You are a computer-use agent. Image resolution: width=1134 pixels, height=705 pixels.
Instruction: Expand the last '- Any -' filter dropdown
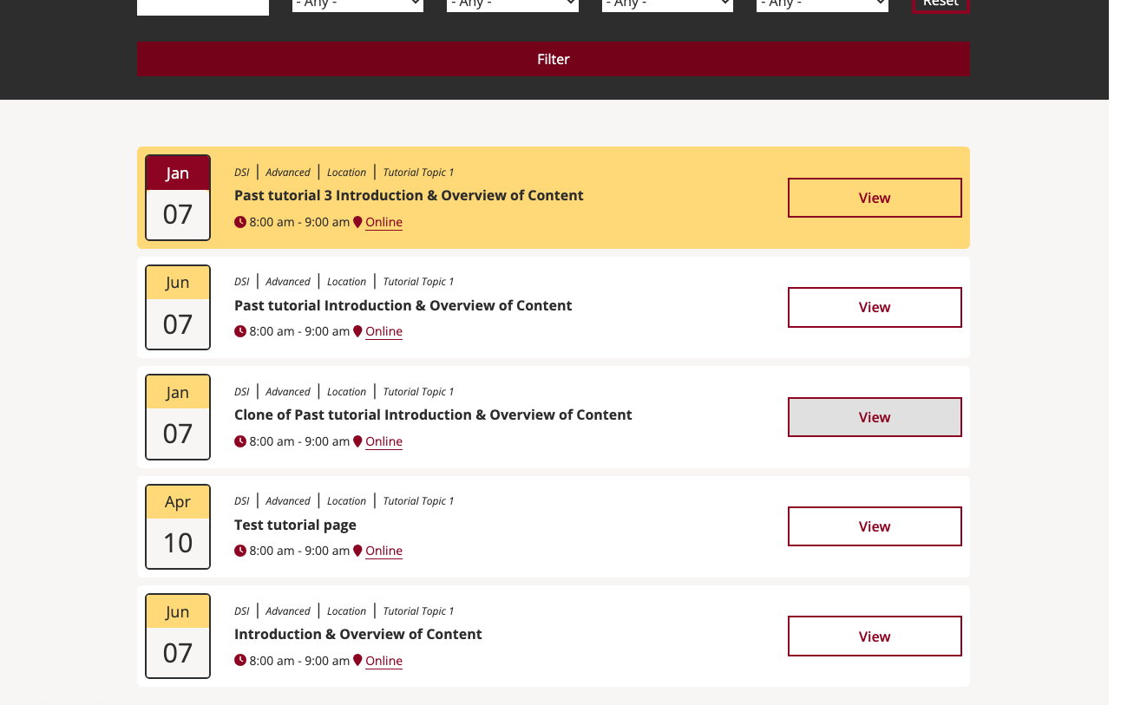point(822,4)
